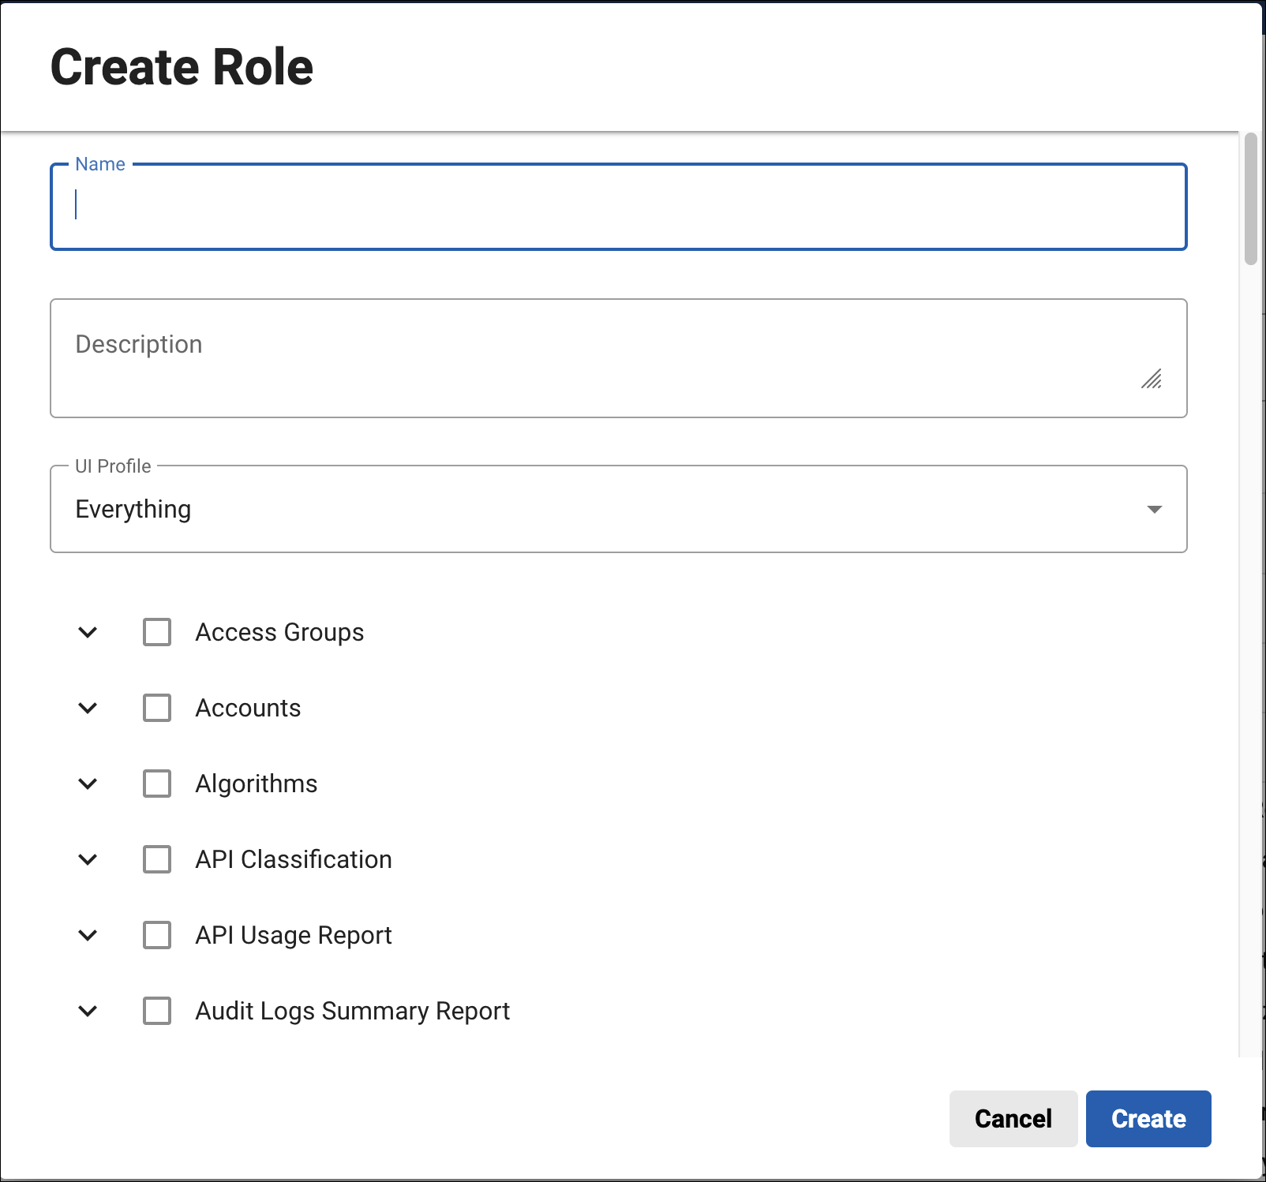Image resolution: width=1266 pixels, height=1182 pixels.
Task: Tick the Algorithms checkbox
Action: (157, 784)
